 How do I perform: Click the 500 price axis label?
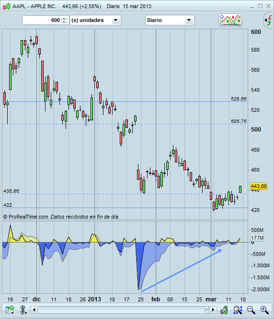(256, 130)
